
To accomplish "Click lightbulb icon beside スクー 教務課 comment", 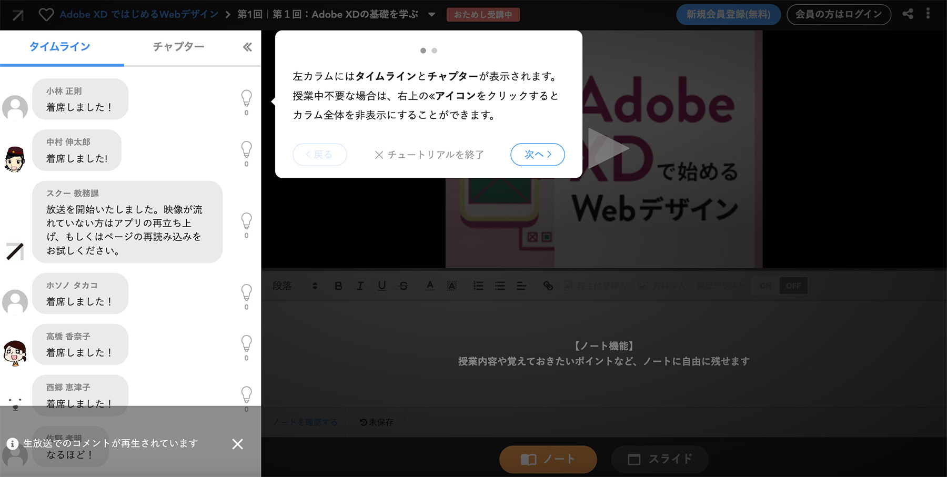I will click(246, 221).
